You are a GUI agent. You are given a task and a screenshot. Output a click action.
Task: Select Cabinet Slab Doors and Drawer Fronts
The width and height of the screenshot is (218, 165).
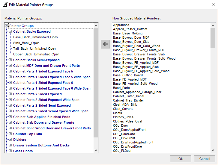pyautogui.click(x=43, y=122)
